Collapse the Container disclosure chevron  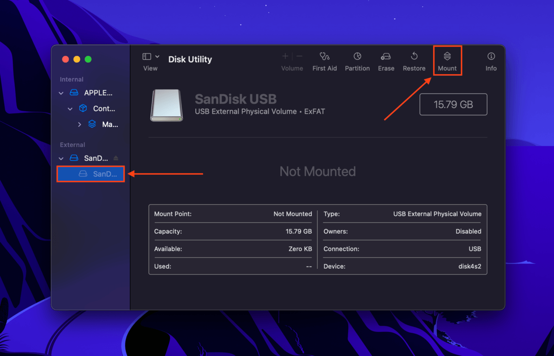[70, 109]
